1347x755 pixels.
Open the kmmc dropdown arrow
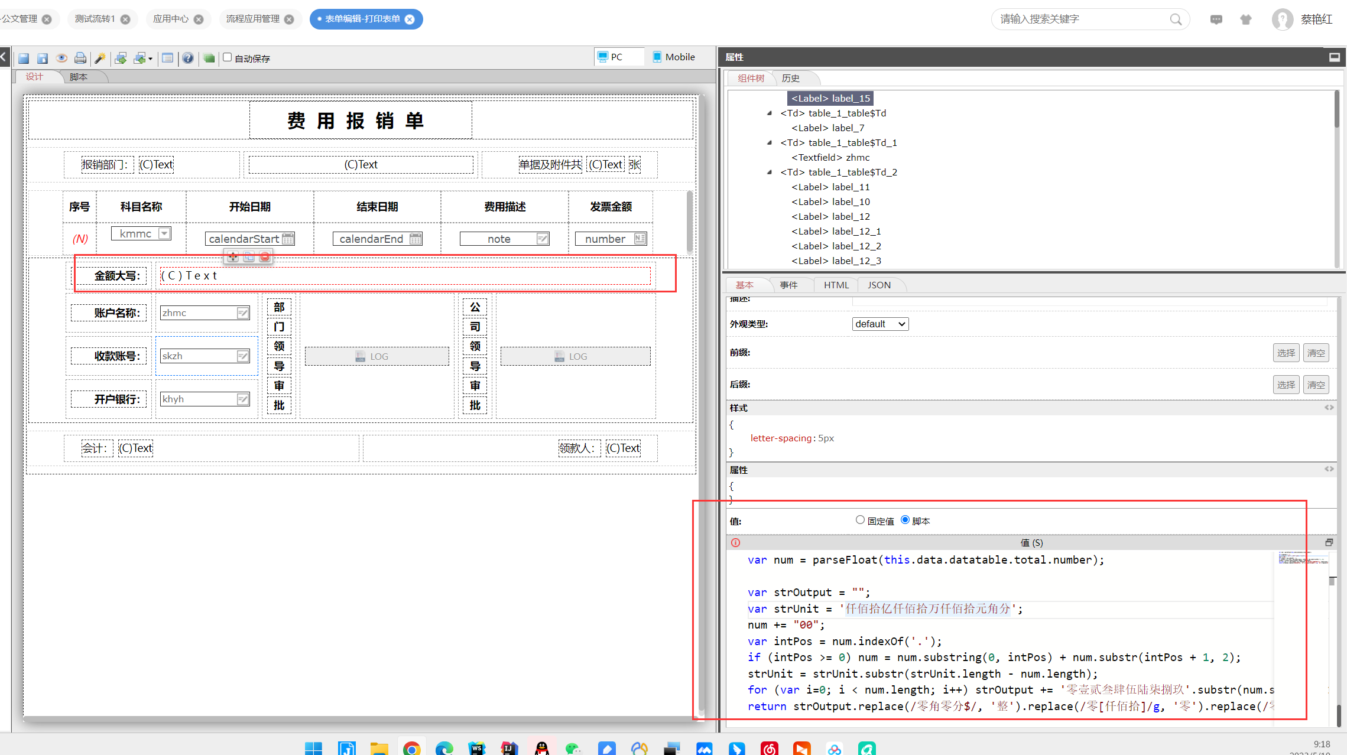164,233
